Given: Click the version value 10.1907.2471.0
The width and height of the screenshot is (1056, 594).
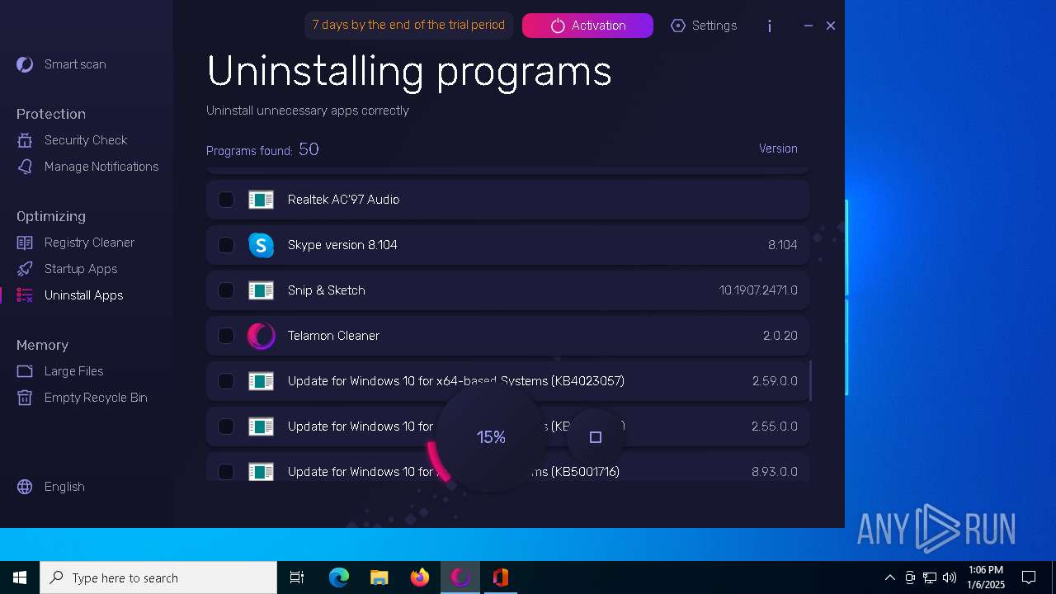Looking at the screenshot, I should [758, 290].
